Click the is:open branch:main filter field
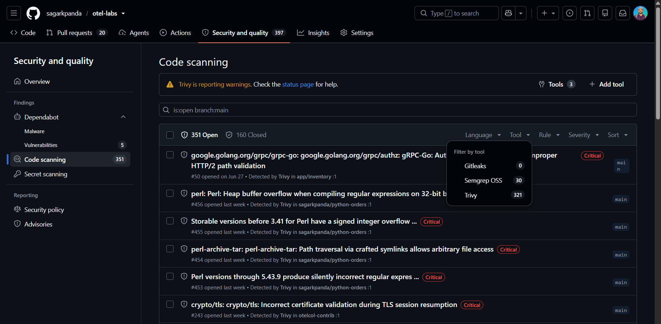Viewport: 661px width, 324px height. [398, 110]
